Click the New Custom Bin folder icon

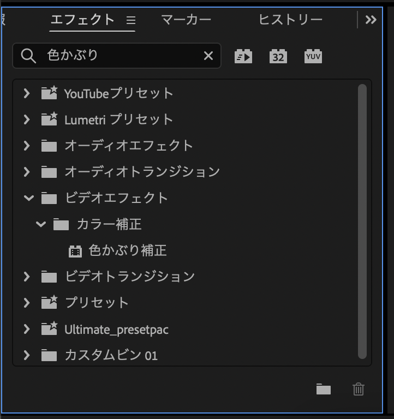coord(324,389)
